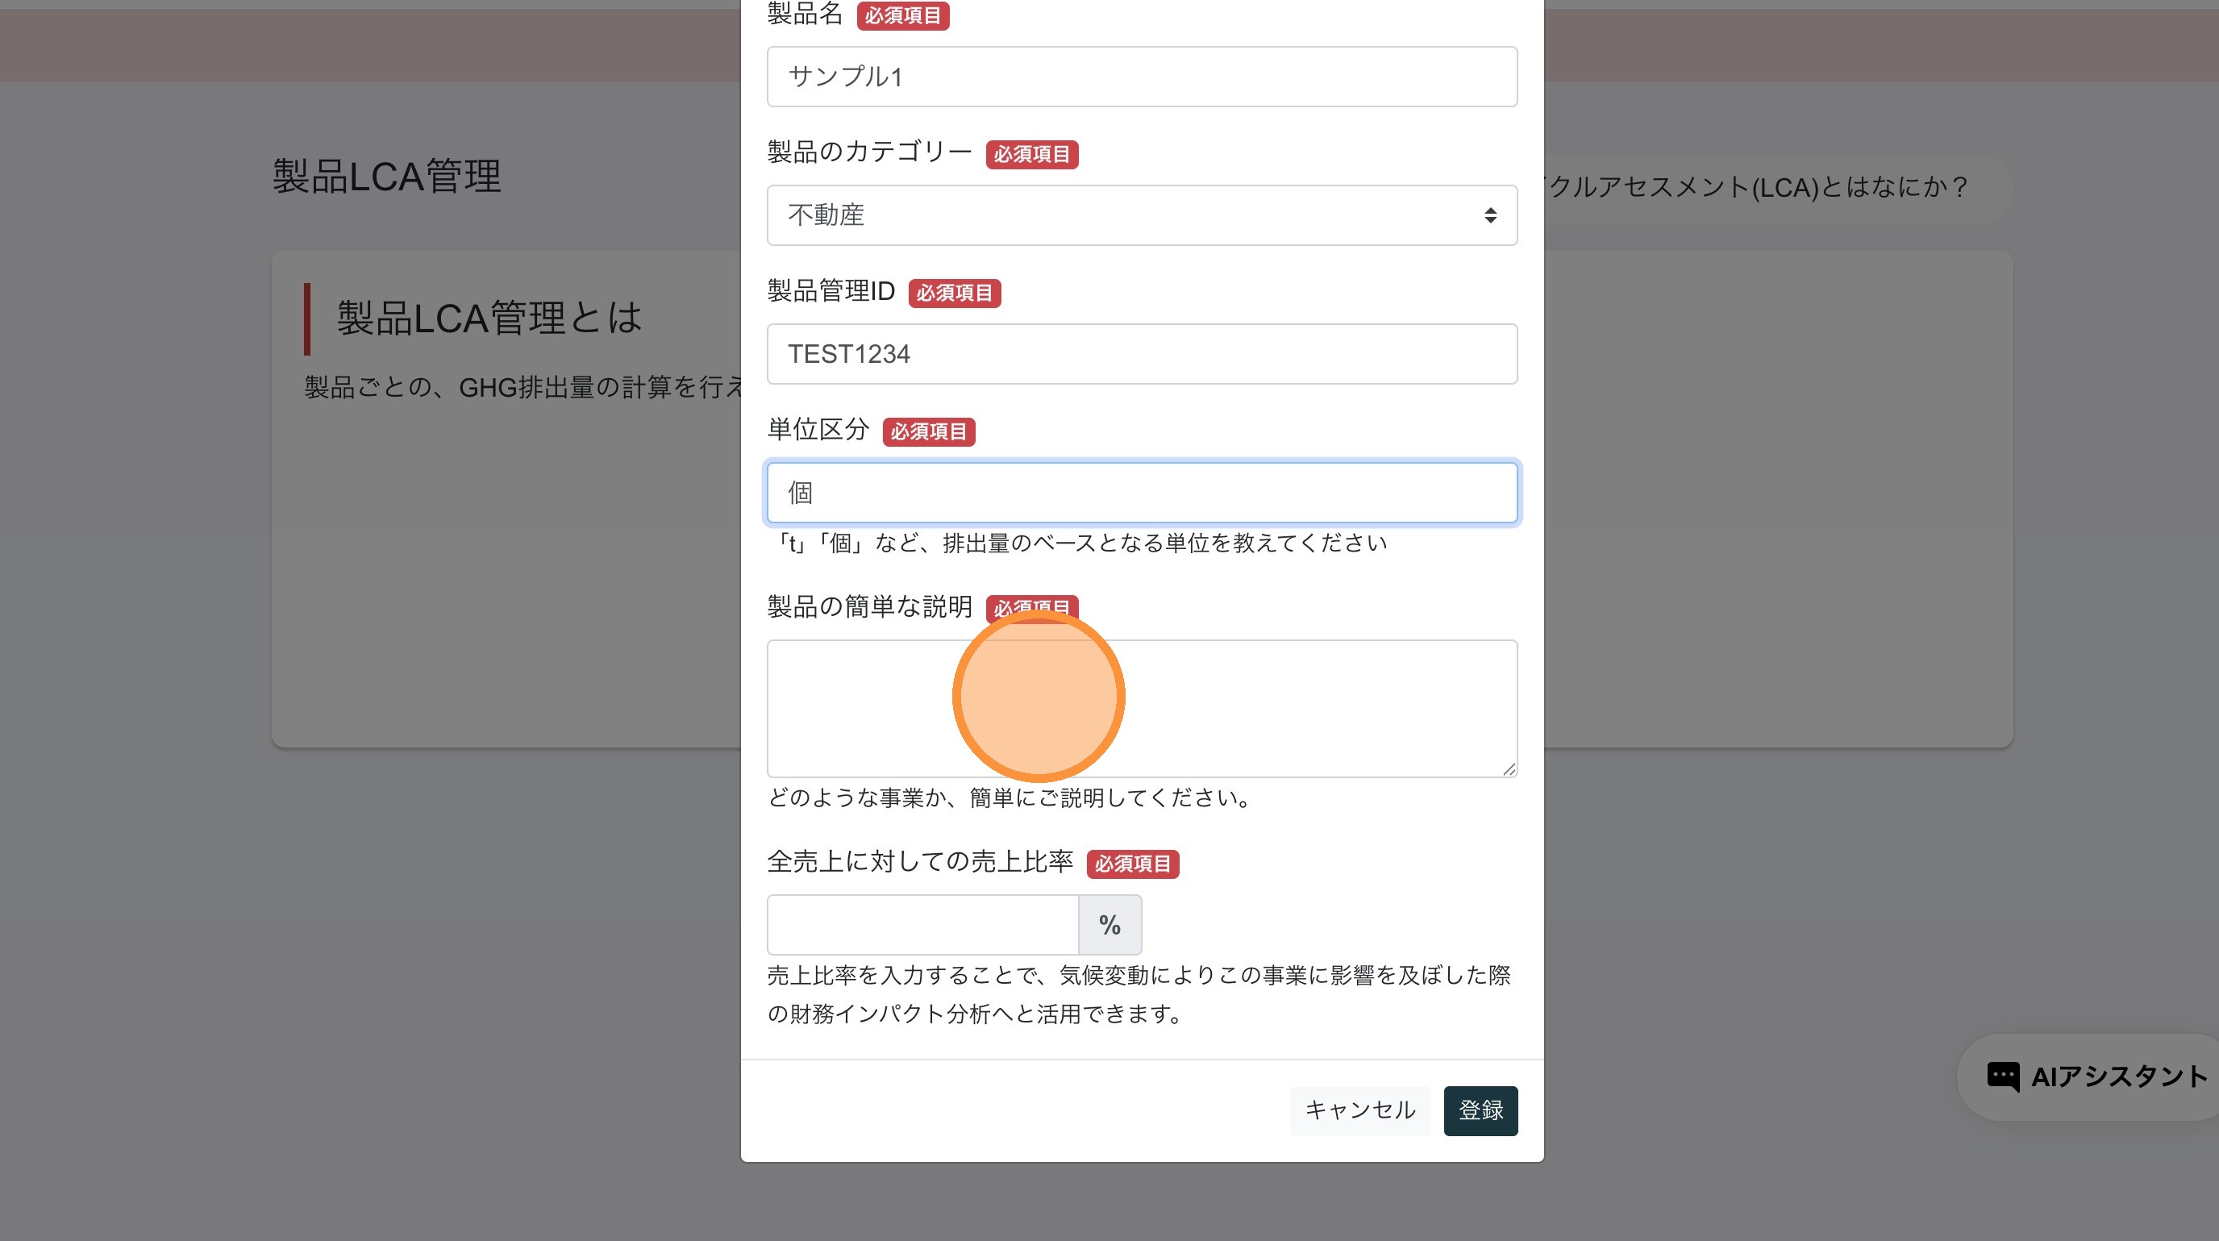Focus the 単位区分 input field

(1142, 493)
